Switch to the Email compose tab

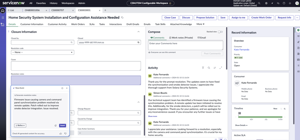202,38
